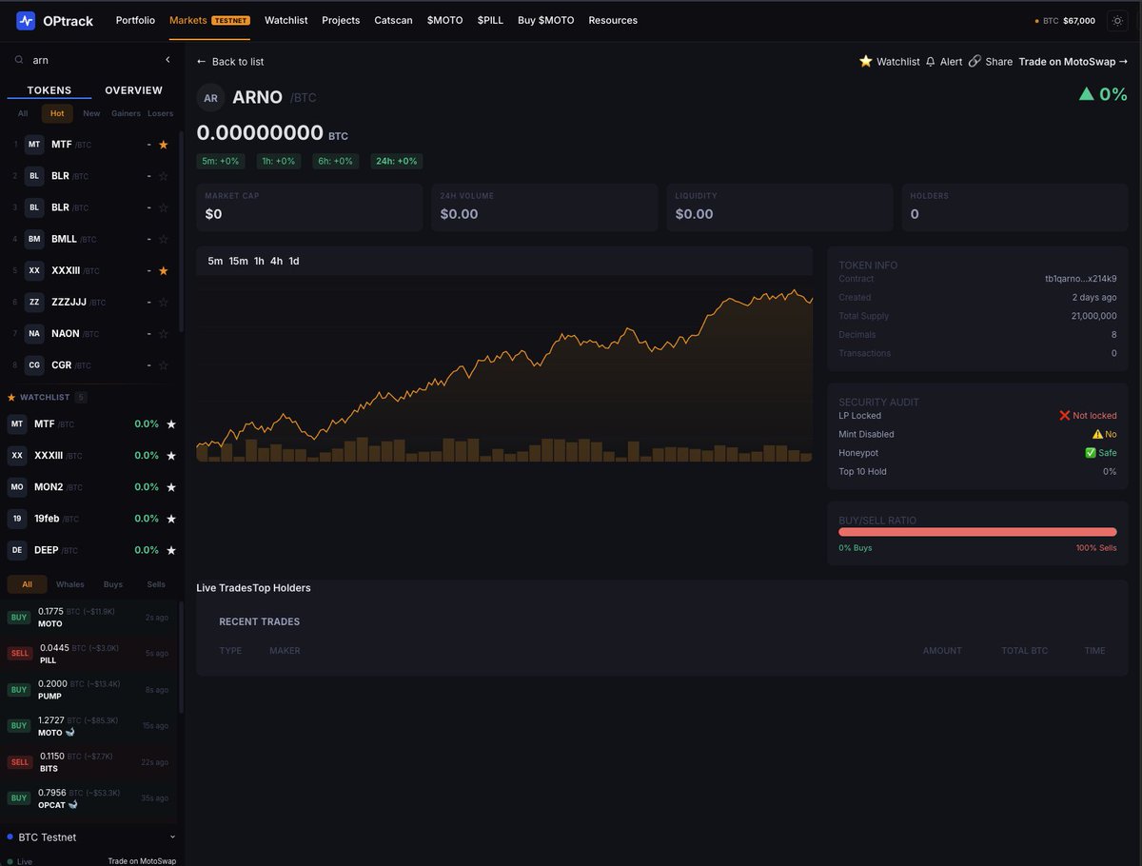Image resolution: width=1142 pixels, height=866 pixels.
Task: Filter live trades by Whales
Action: [x=70, y=584]
